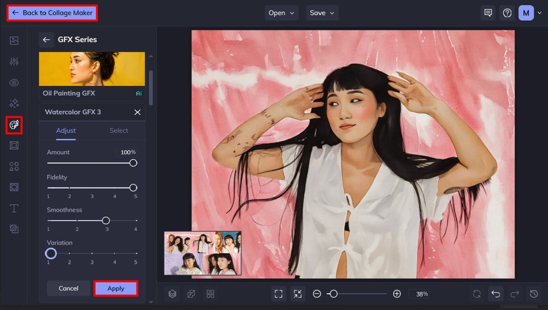Open the Graphics shapes icon
Image resolution: width=548 pixels, height=310 pixels.
coord(14,166)
